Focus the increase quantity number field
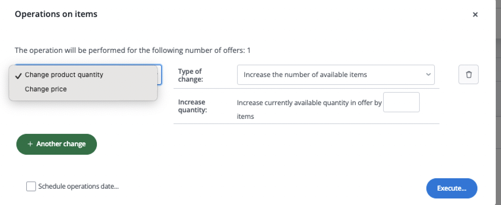 pos(401,102)
